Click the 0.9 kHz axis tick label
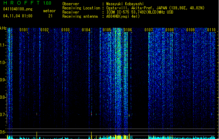Screen dimensions: 219x139 pos(3,80)
